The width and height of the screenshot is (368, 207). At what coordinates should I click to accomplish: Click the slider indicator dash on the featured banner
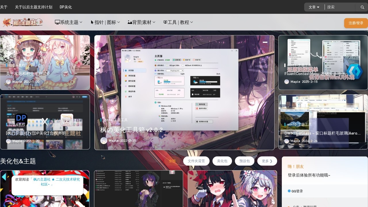(x=265, y=42)
